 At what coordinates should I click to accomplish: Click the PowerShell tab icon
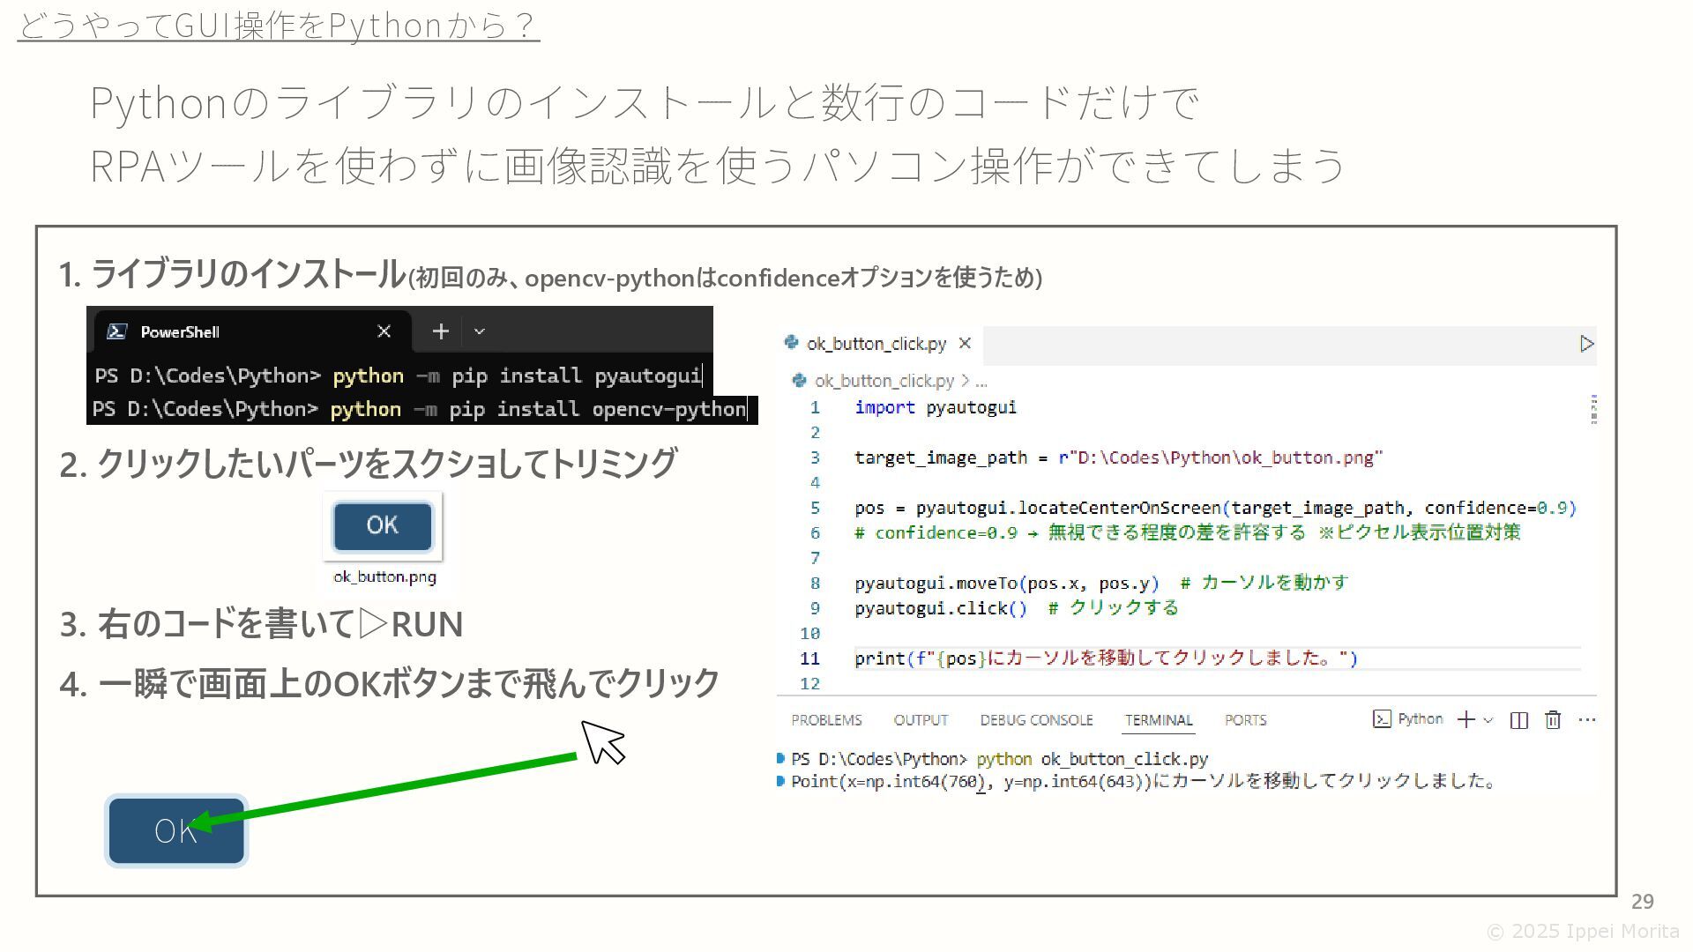coord(116,331)
